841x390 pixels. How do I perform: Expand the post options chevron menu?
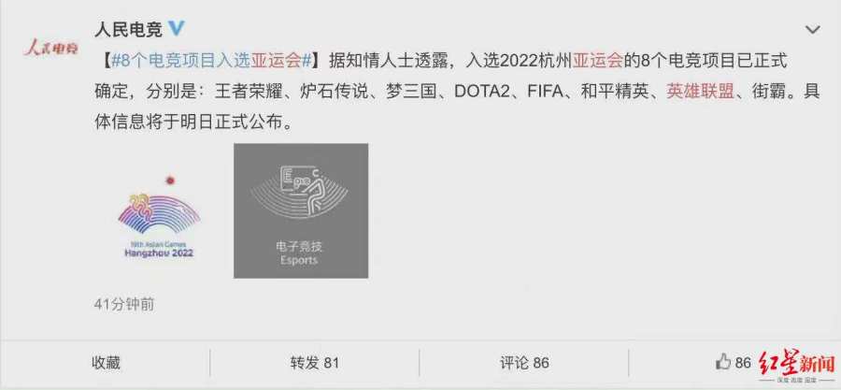[813, 30]
